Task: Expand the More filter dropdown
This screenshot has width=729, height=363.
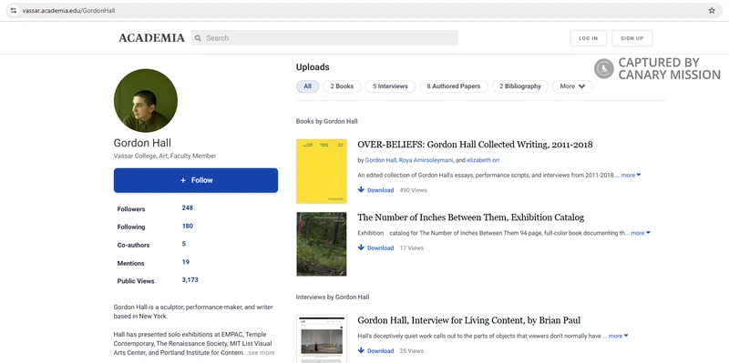Action: [x=572, y=86]
